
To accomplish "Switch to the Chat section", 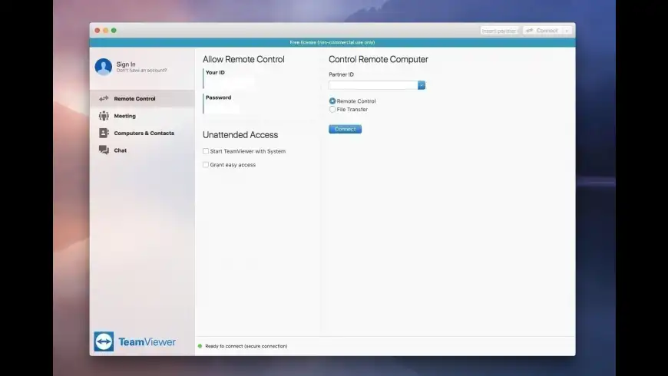I will tap(142, 150).
